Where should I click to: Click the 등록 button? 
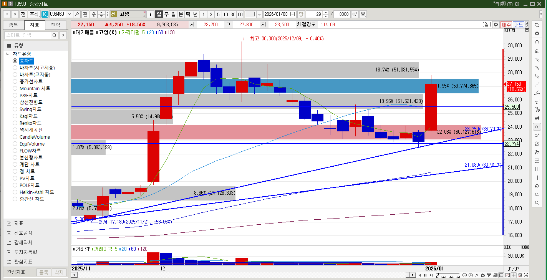coord(44,272)
